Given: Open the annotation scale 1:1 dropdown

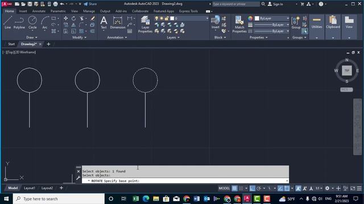Looking at the screenshot, I should click(319, 188).
